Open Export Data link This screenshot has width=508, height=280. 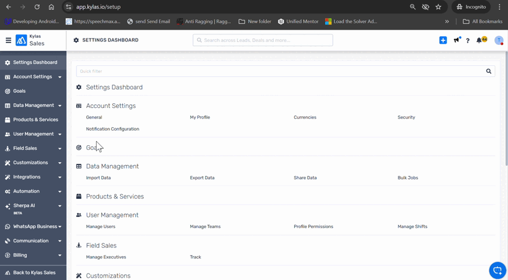click(202, 178)
